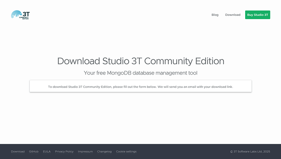The image size is (281, 159).
Task: Open the Privacy Policy footer link
Action: pyautogui.click(x=64, y=152)
